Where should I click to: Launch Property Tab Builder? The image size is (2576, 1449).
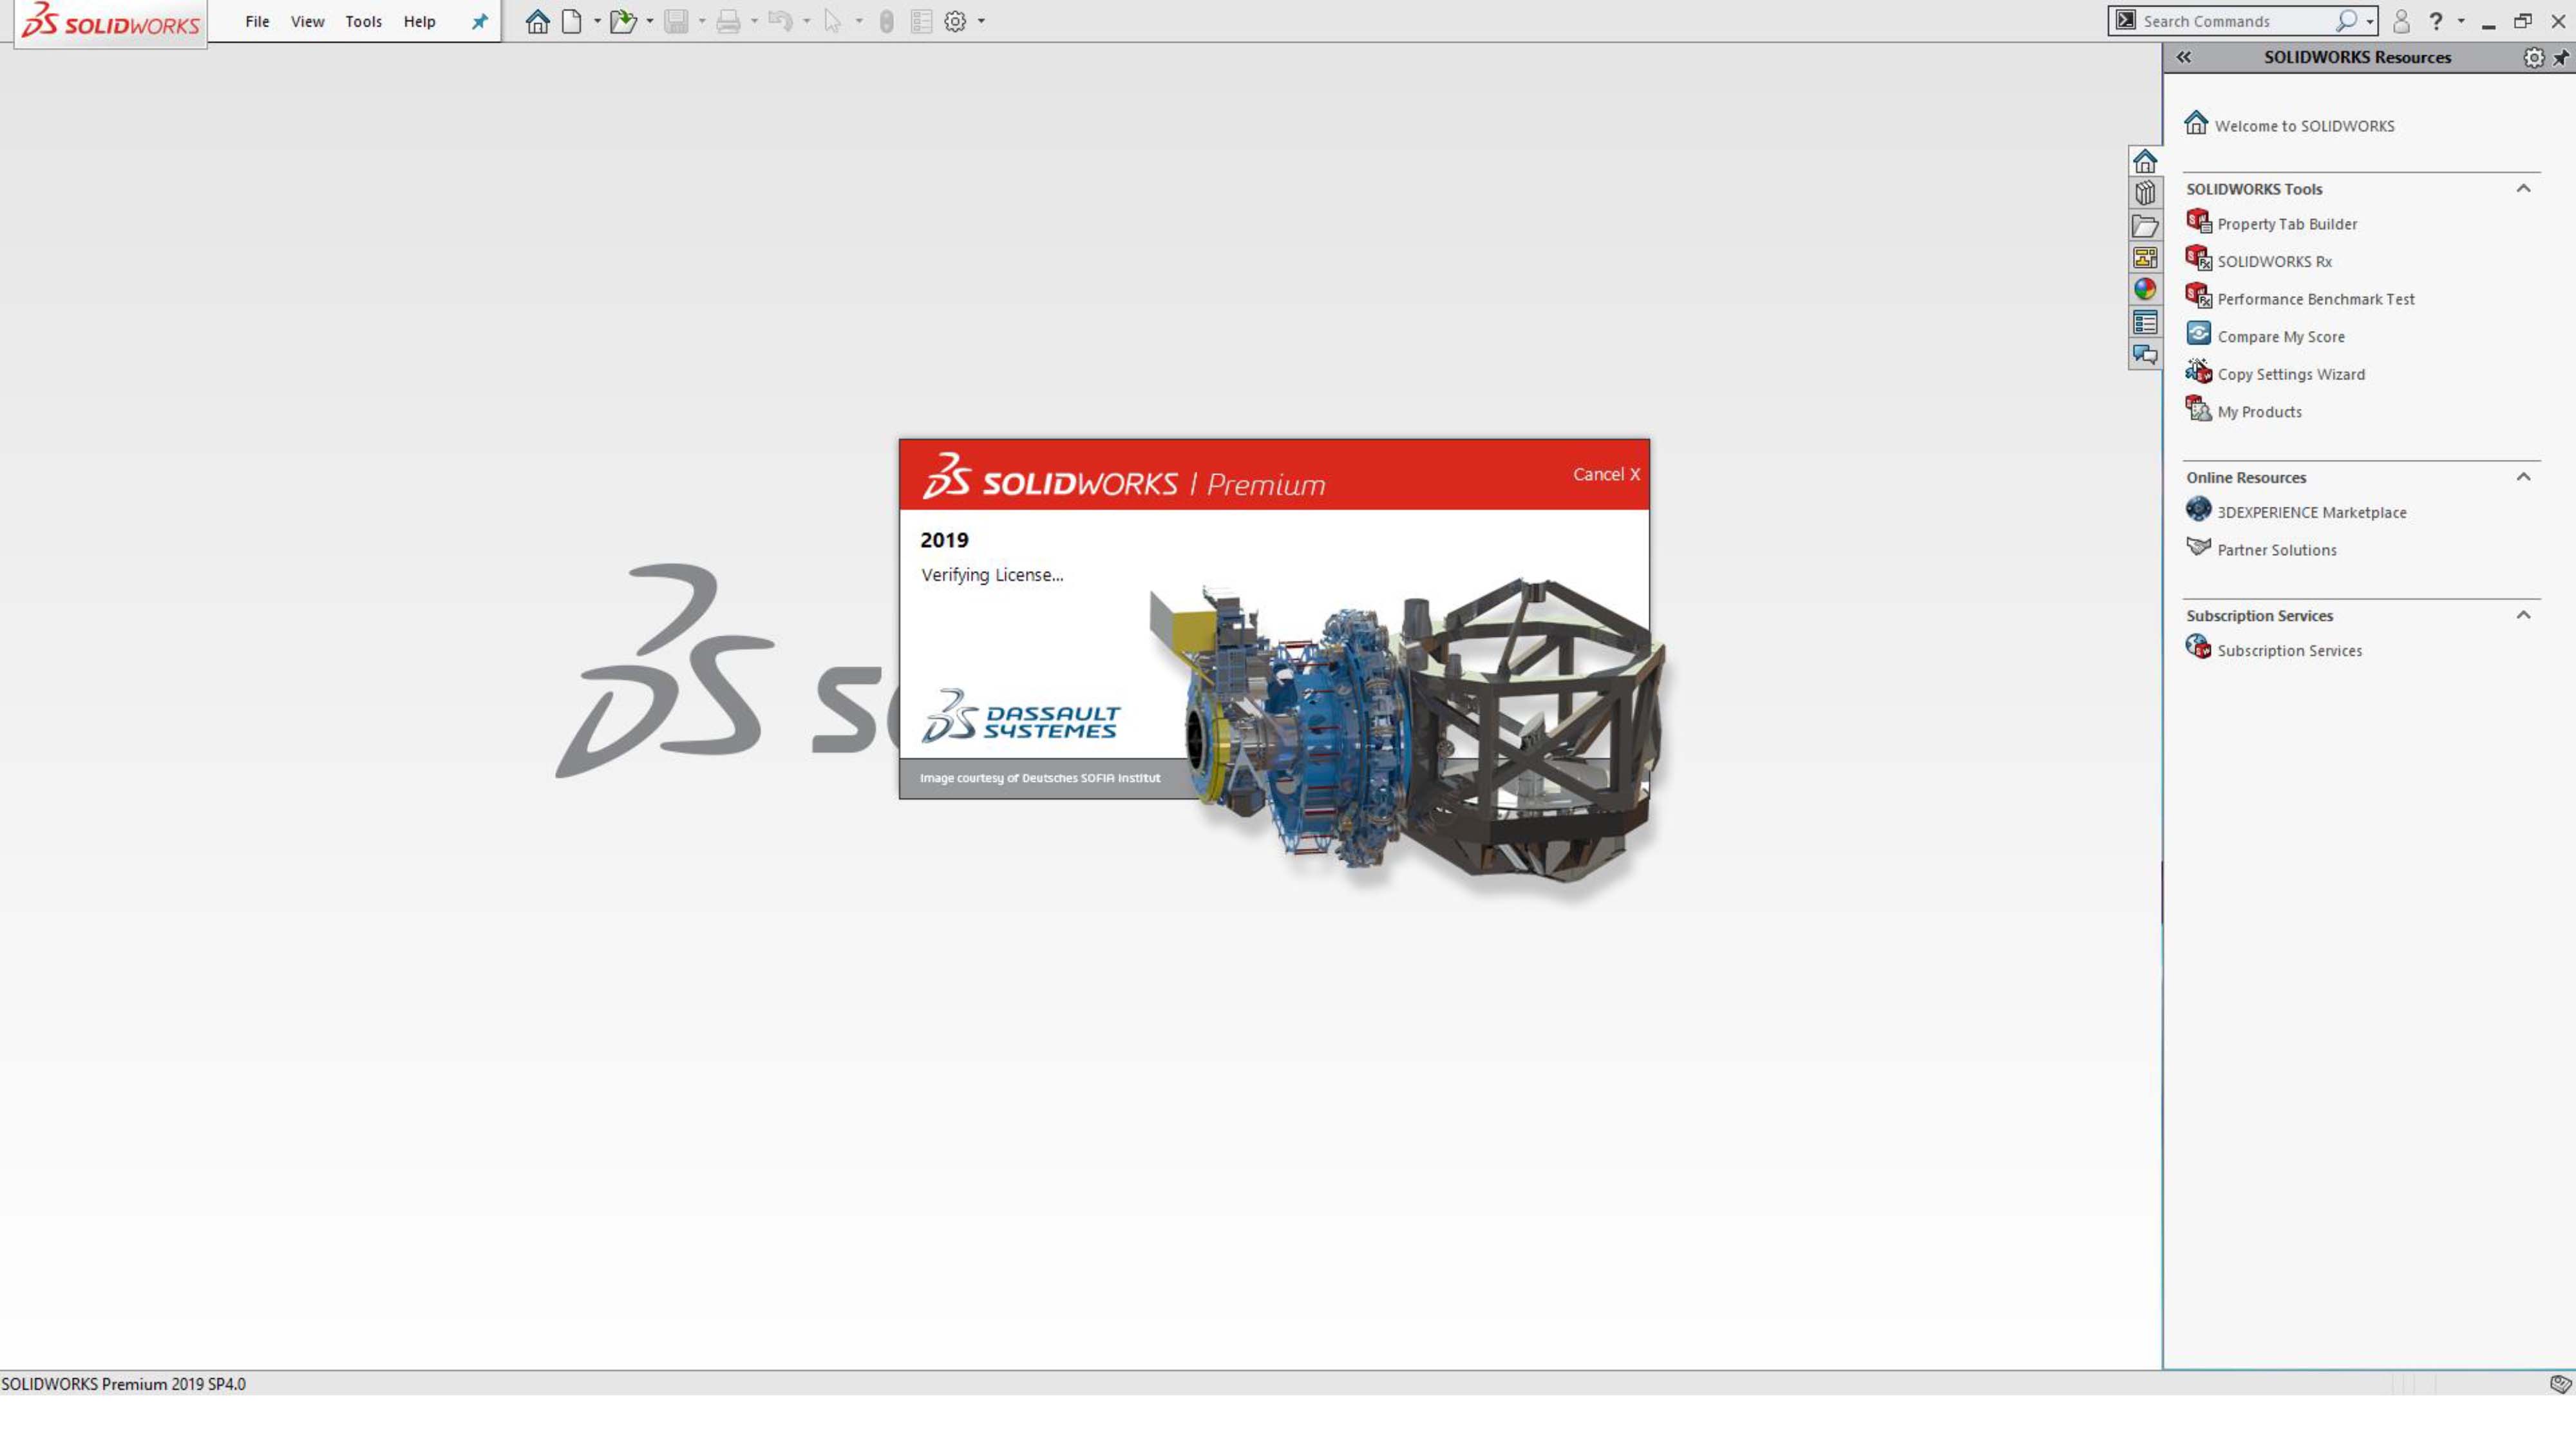coord(2272,223)
